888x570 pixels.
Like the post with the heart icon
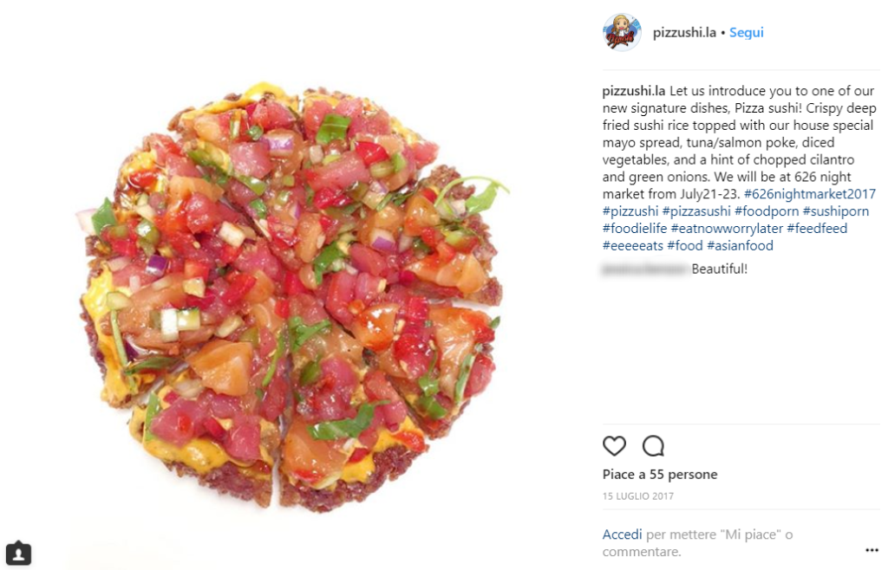(614, 446)
